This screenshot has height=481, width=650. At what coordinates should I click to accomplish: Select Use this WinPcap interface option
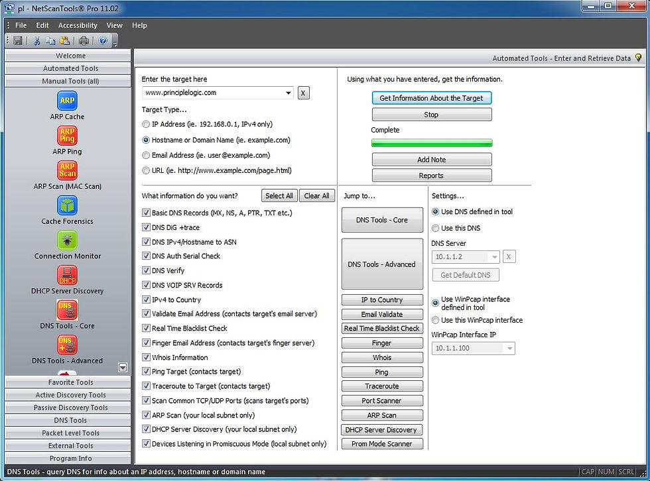coord(435,321)
